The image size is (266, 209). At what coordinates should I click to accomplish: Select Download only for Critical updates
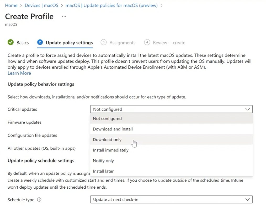[107, 139]
